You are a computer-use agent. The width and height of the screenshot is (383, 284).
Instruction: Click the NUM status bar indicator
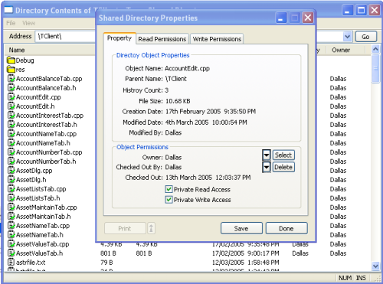click(x=345, y=278)
